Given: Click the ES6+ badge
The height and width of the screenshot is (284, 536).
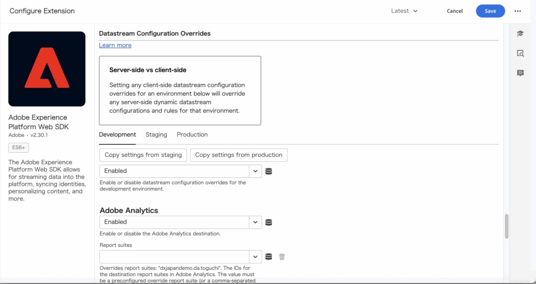Looking at the screenshot, I should coord(18,148).
